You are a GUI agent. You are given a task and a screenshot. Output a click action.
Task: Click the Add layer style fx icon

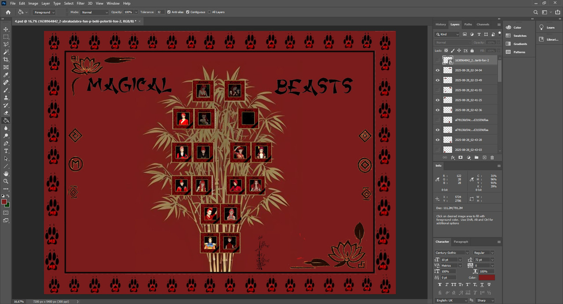(453, 157)
